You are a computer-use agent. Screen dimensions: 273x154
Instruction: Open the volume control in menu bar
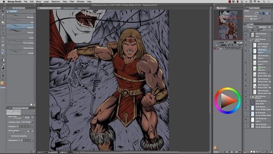pyautogui.click(x=259, y=2)
